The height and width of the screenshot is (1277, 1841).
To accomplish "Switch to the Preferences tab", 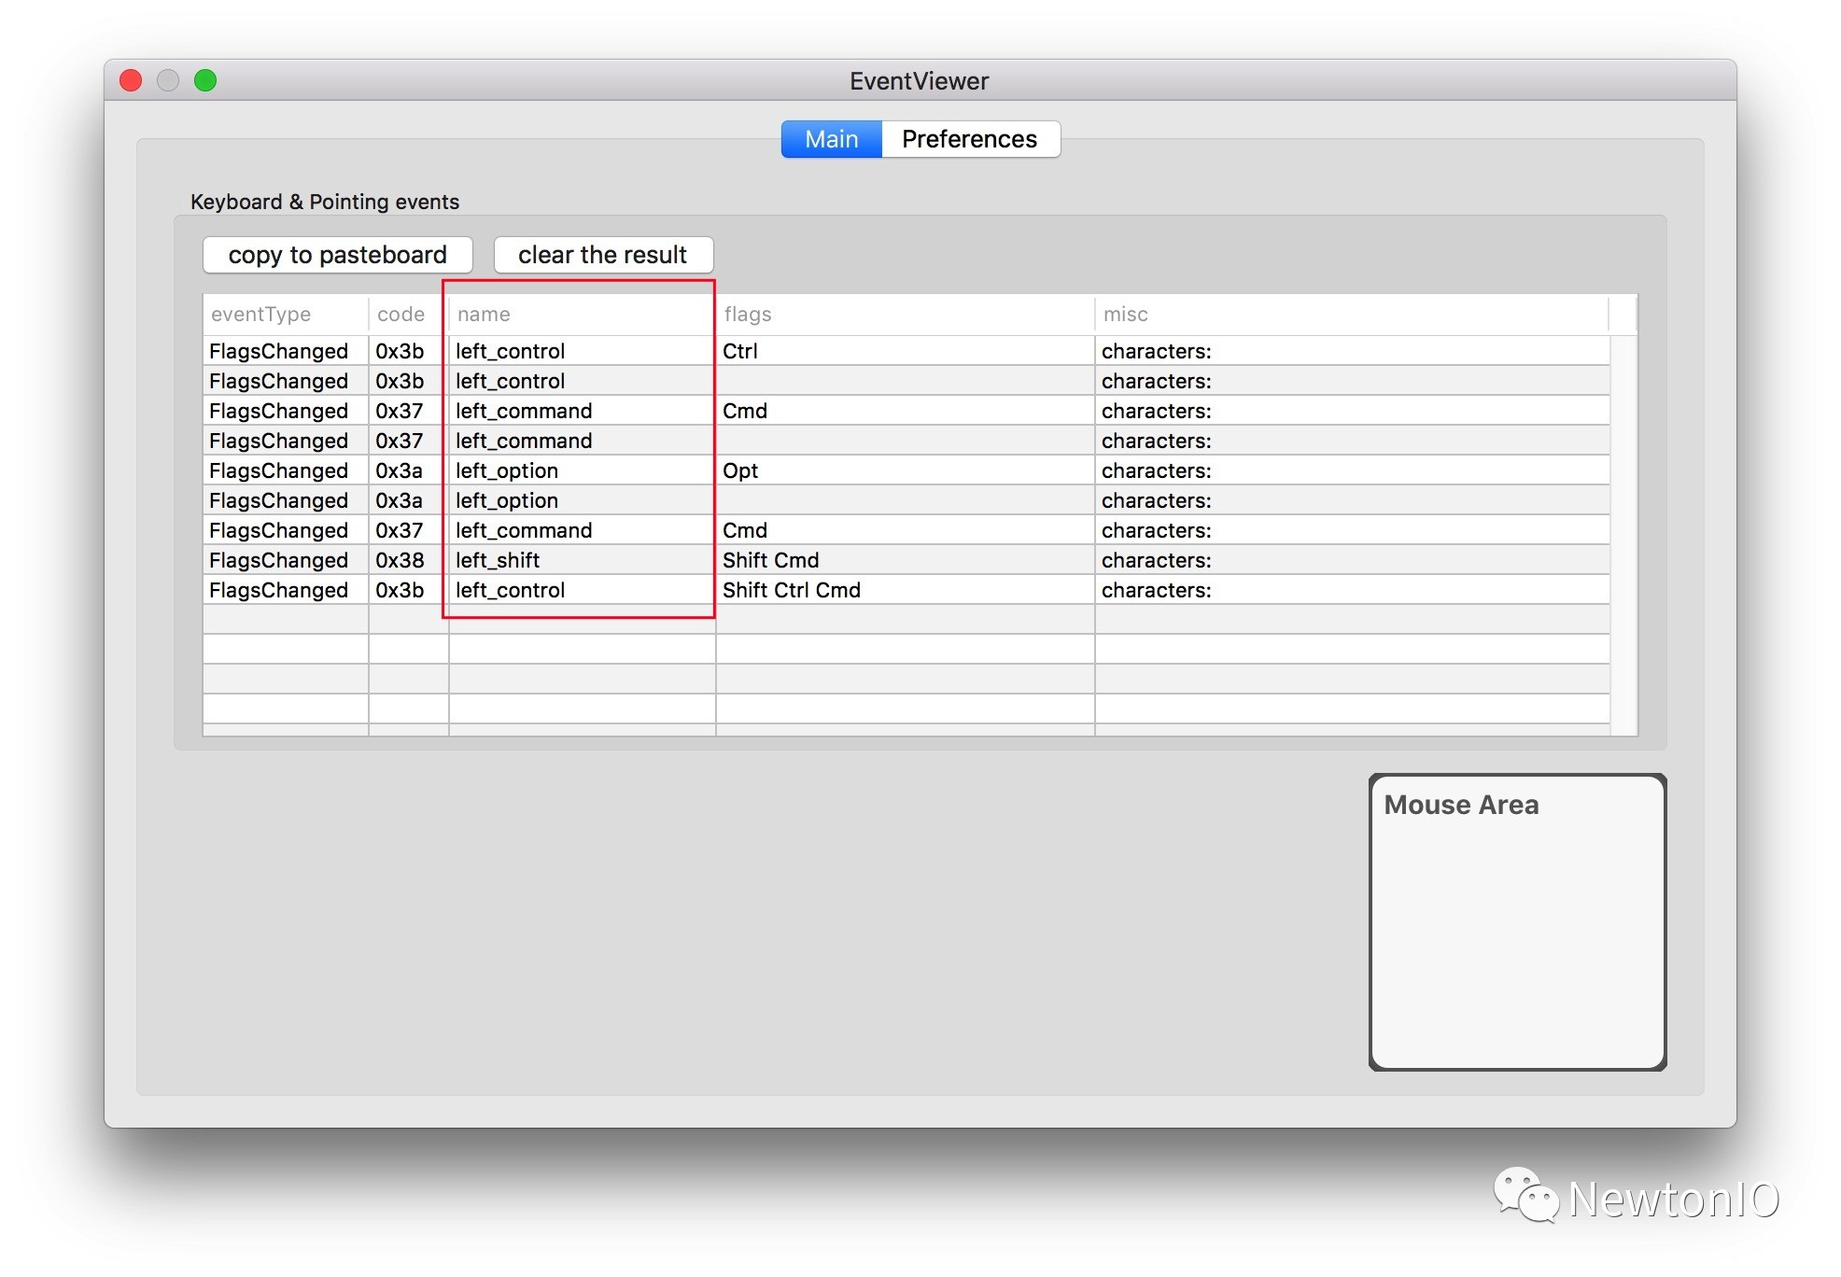I will pos(969,139).
